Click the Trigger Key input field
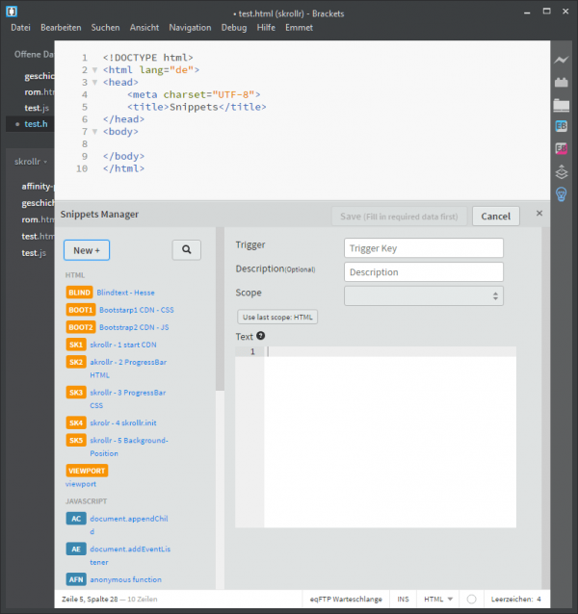This screenshot has width=578, height=614. coord(424,248)
